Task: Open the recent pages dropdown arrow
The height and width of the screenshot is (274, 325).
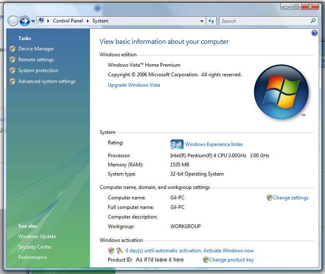Action: point(33,21)
